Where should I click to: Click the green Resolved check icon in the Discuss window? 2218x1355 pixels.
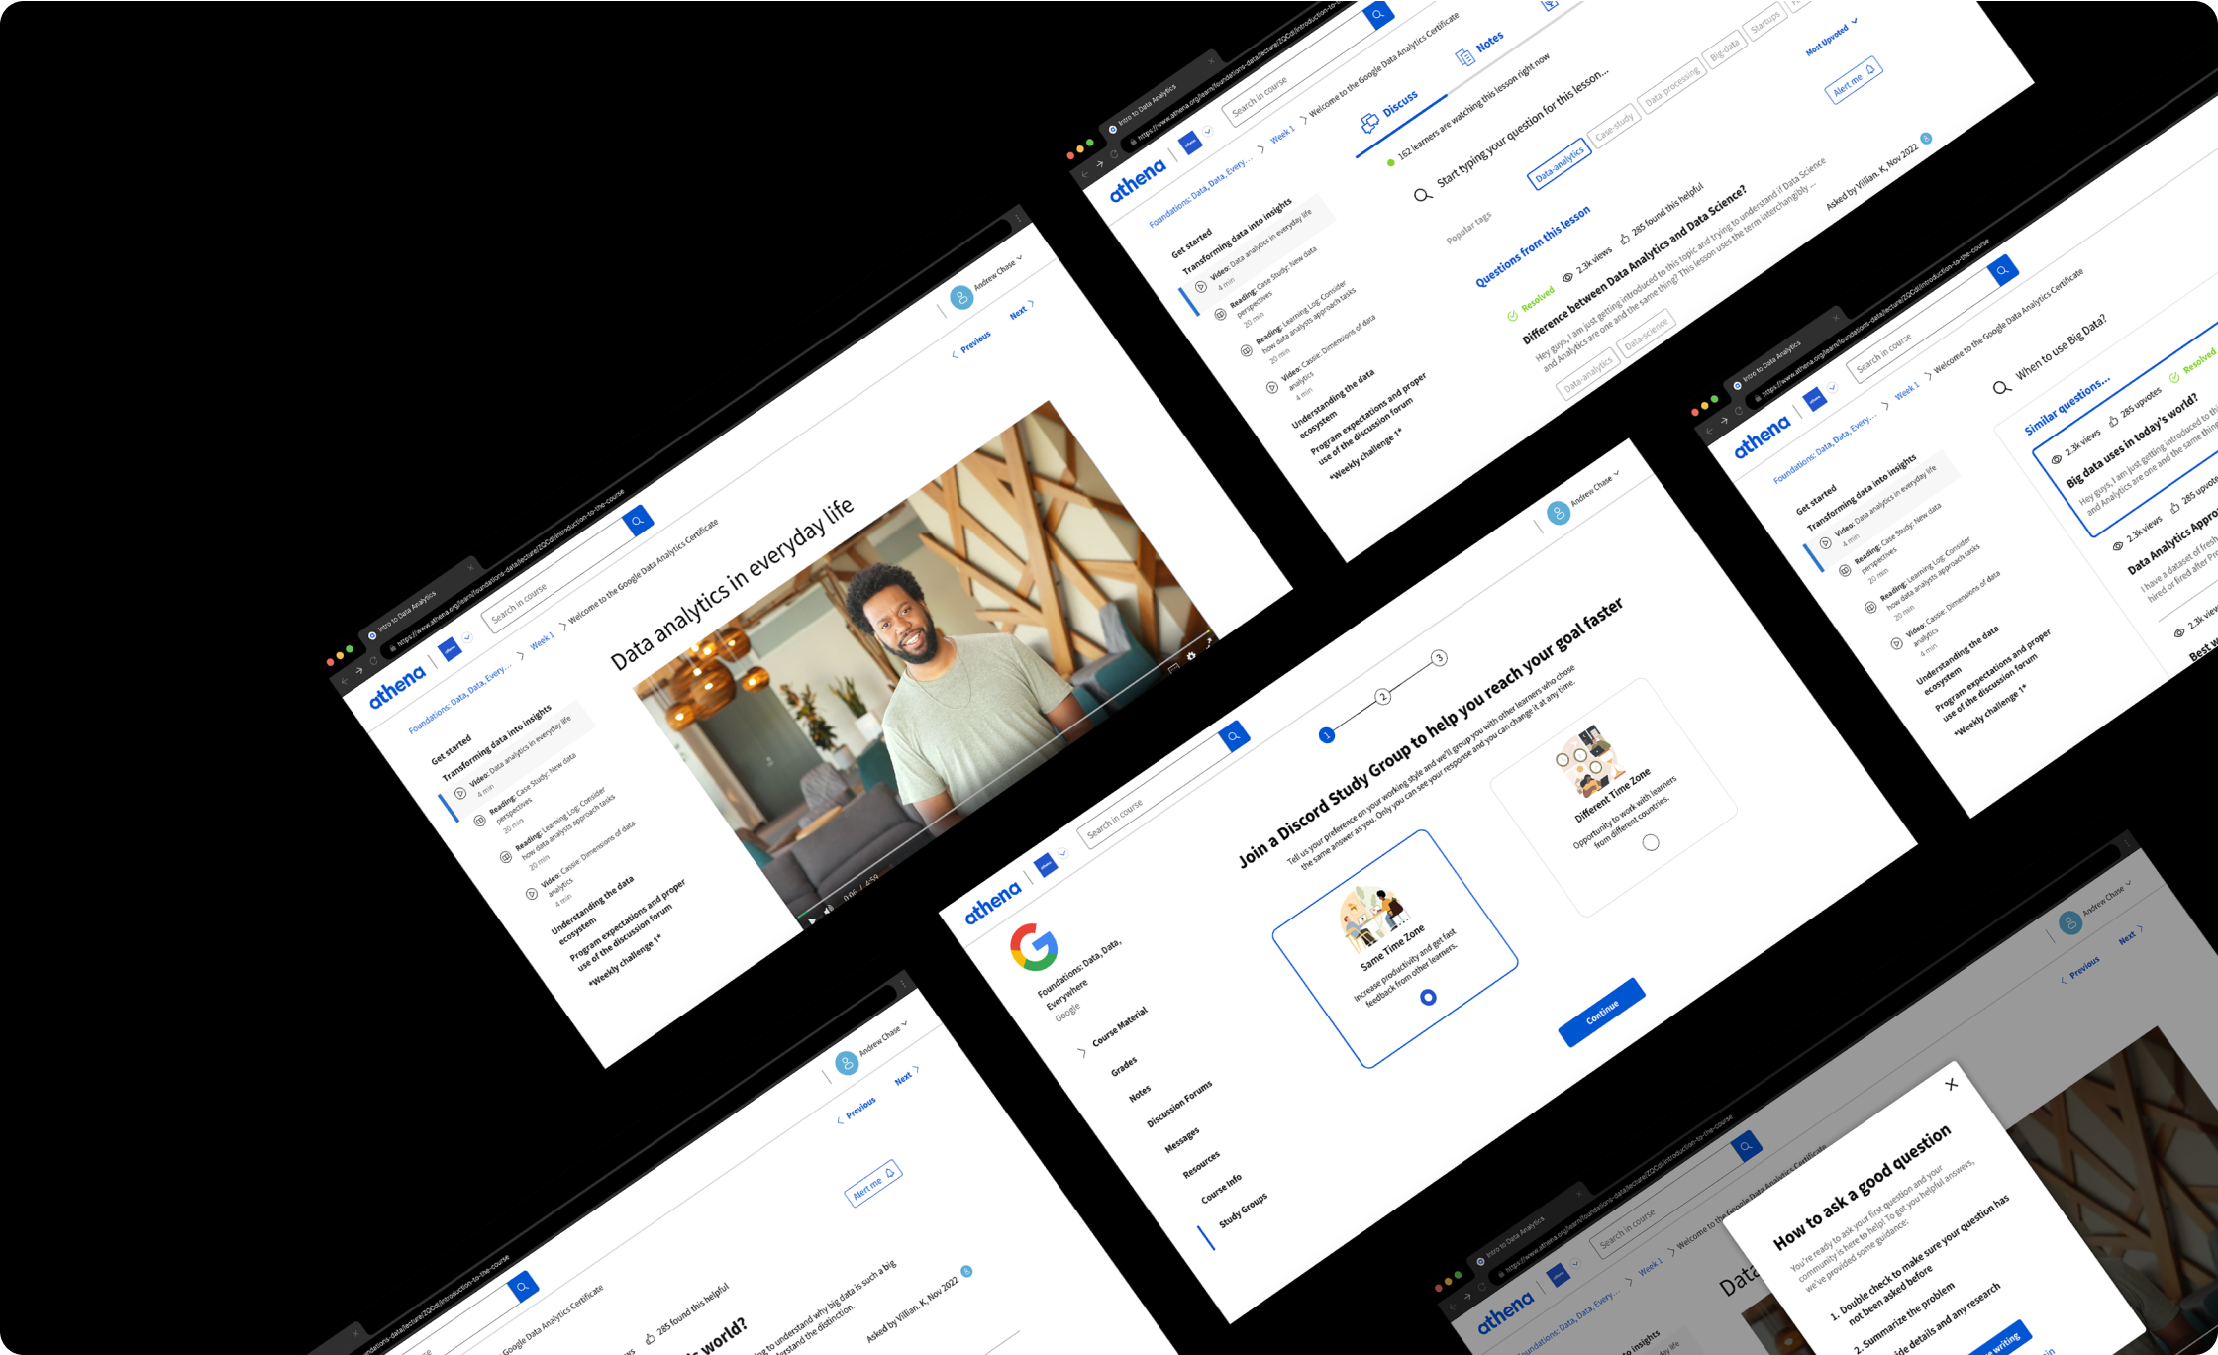[x=1512, y=317]
